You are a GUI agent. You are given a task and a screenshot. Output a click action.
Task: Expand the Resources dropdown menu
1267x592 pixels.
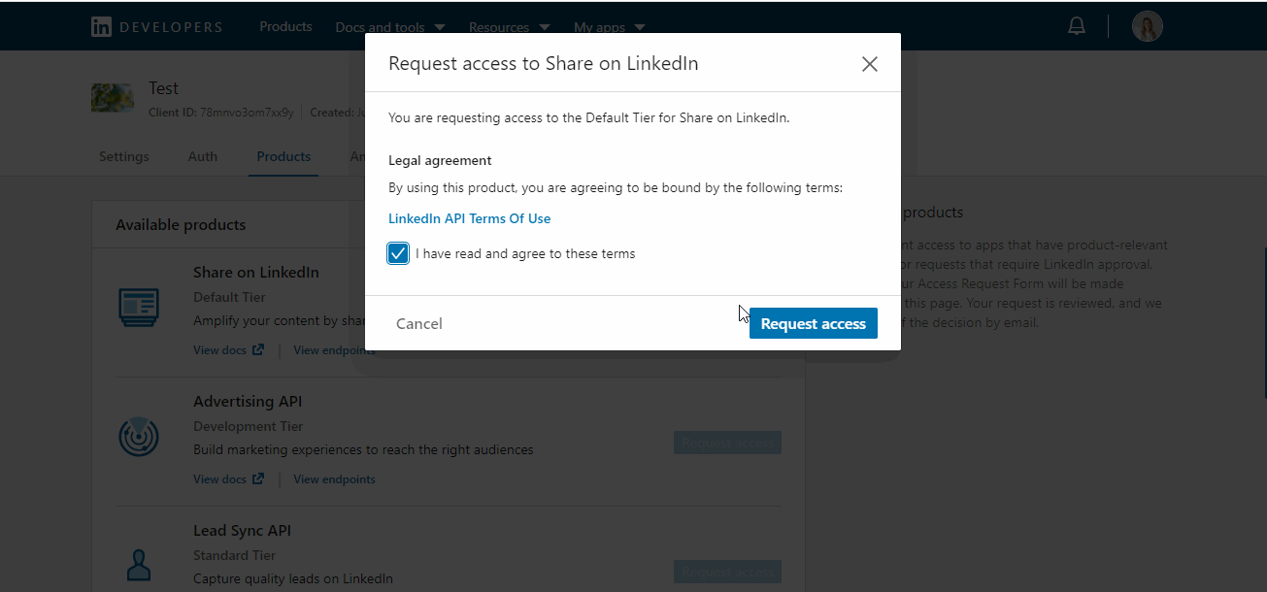[x=509, y=27]
